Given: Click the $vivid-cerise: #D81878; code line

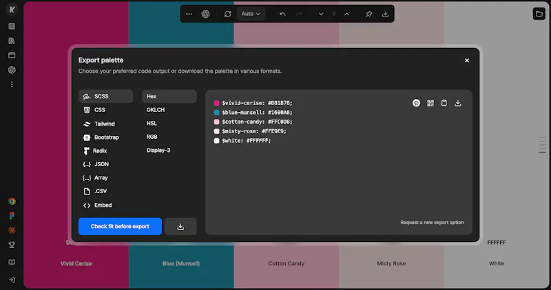Looking at the screenshot, I should coord(257,103).
